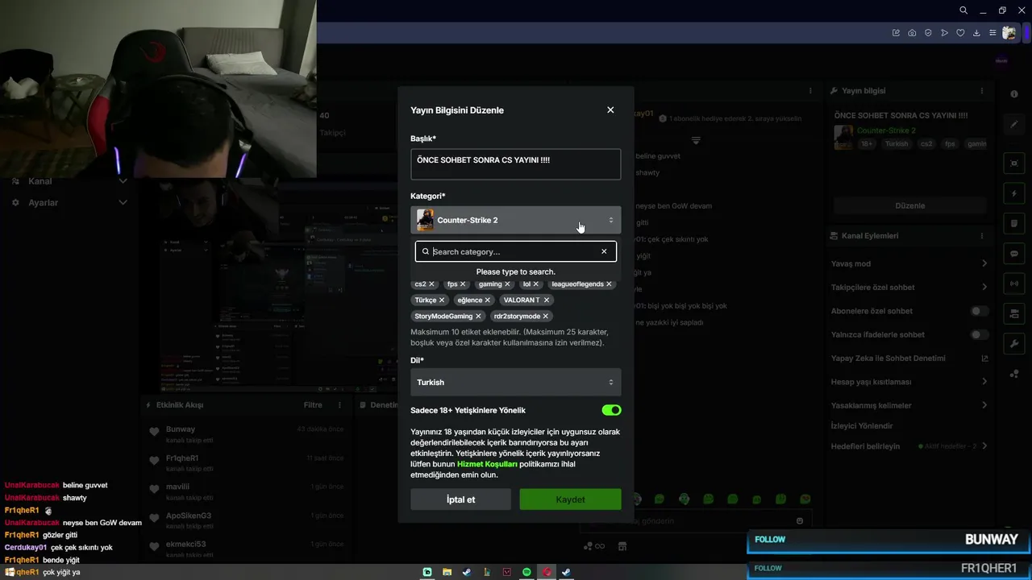Open File Explorer from the taskbar
The height and width of the screenshot is (580, 1032).
point(447,572)
